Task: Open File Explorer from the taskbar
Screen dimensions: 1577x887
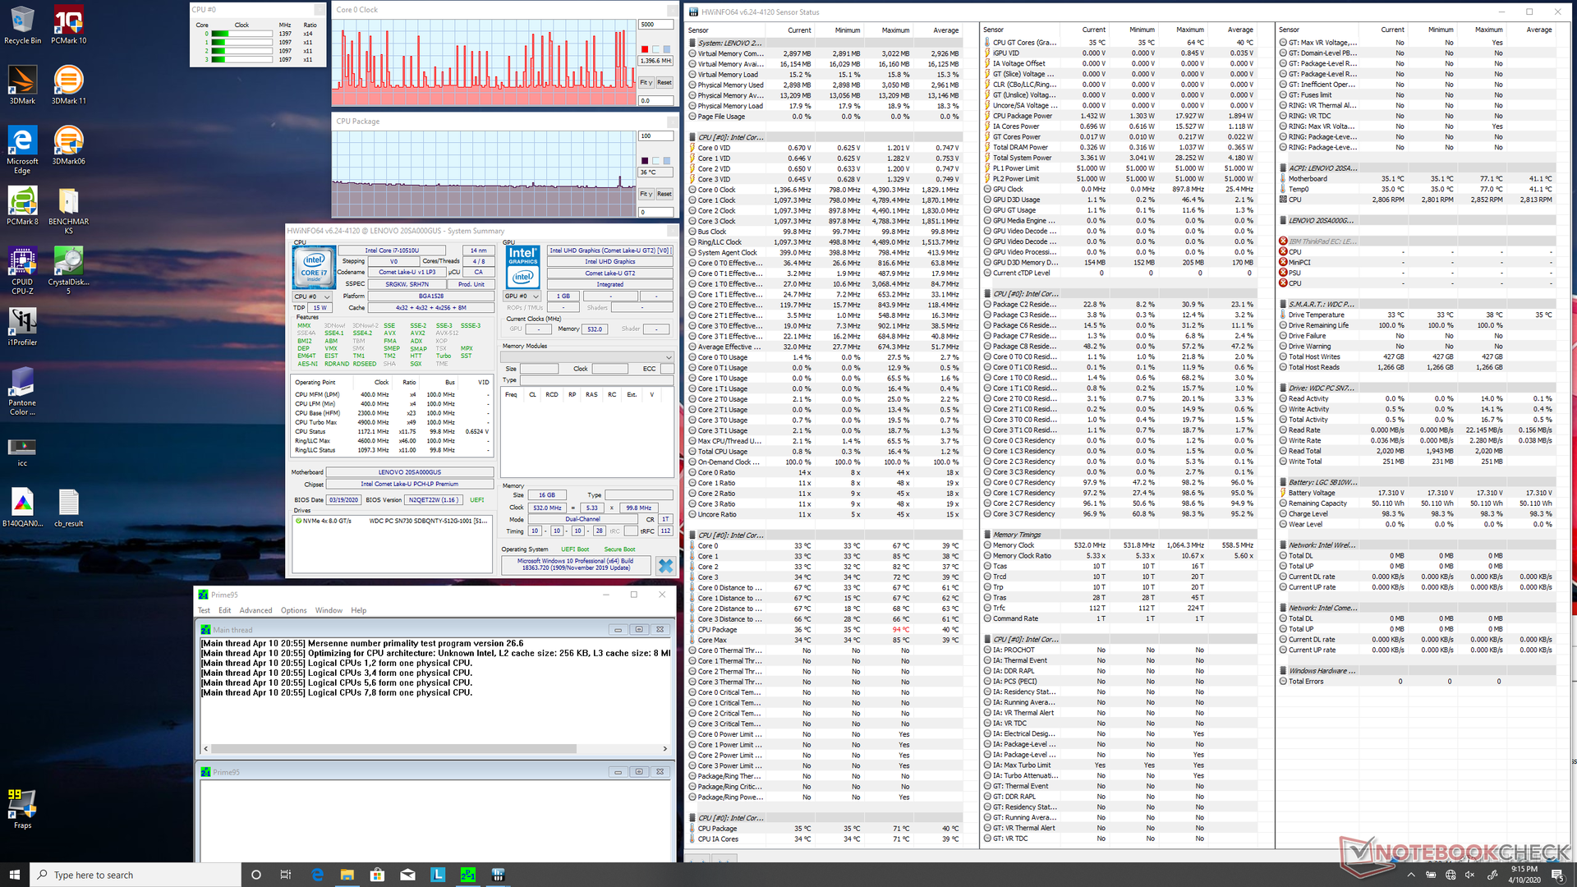Action: (x=347, y=875)
